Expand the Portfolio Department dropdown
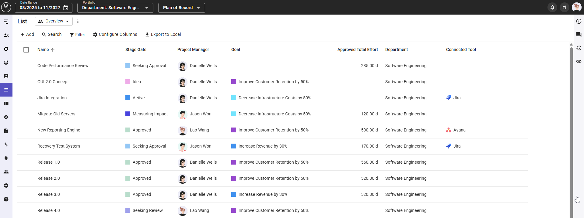This screenshot has height=218, width=584. [x=115, y=8]
